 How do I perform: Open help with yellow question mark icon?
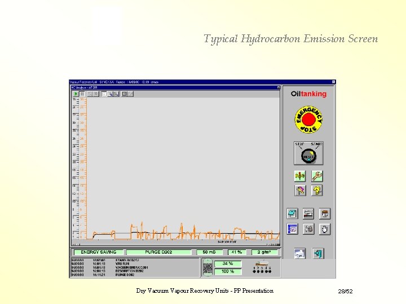click(317, 190)
